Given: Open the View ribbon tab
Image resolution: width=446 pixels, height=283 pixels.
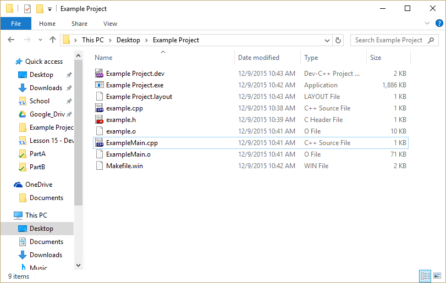Looking at the screenshot, I should [110, 24].
